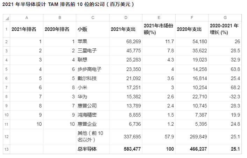Click the bold 总半导体 cell
The height and width of the screenshot is (158, 247).
(x=92, y=149)
